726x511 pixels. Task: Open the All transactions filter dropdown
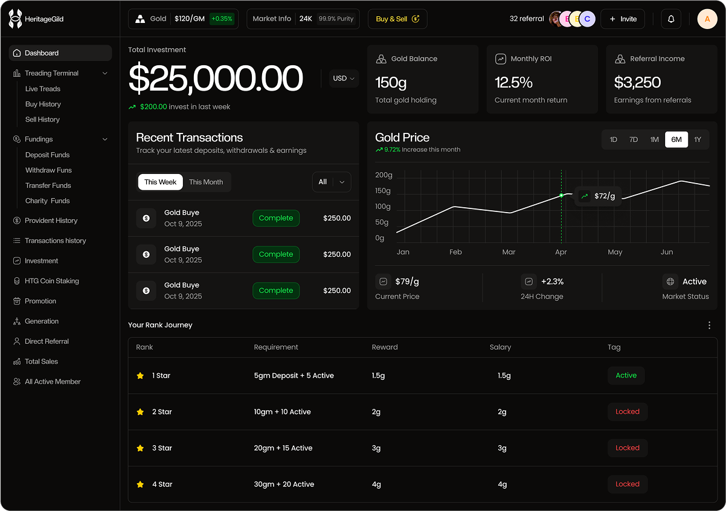pos(331,182)
